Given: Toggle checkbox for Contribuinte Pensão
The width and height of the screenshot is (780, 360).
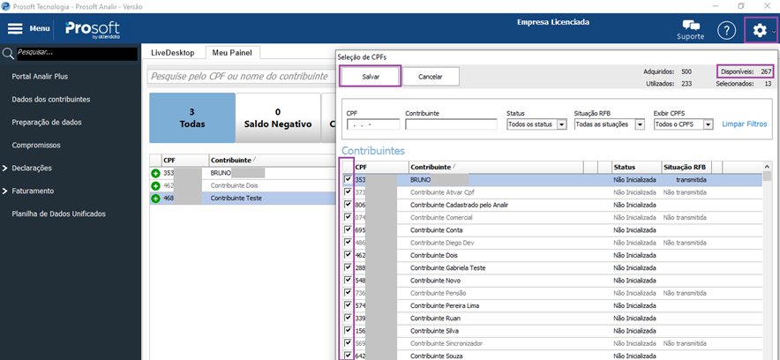Looking at the screenshot, I should [349, 293].
